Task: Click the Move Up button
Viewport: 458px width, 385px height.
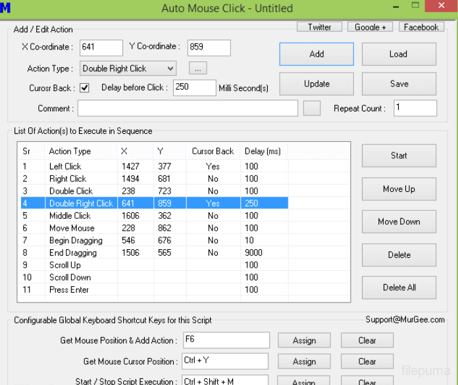Action: [x=399, y=189]
